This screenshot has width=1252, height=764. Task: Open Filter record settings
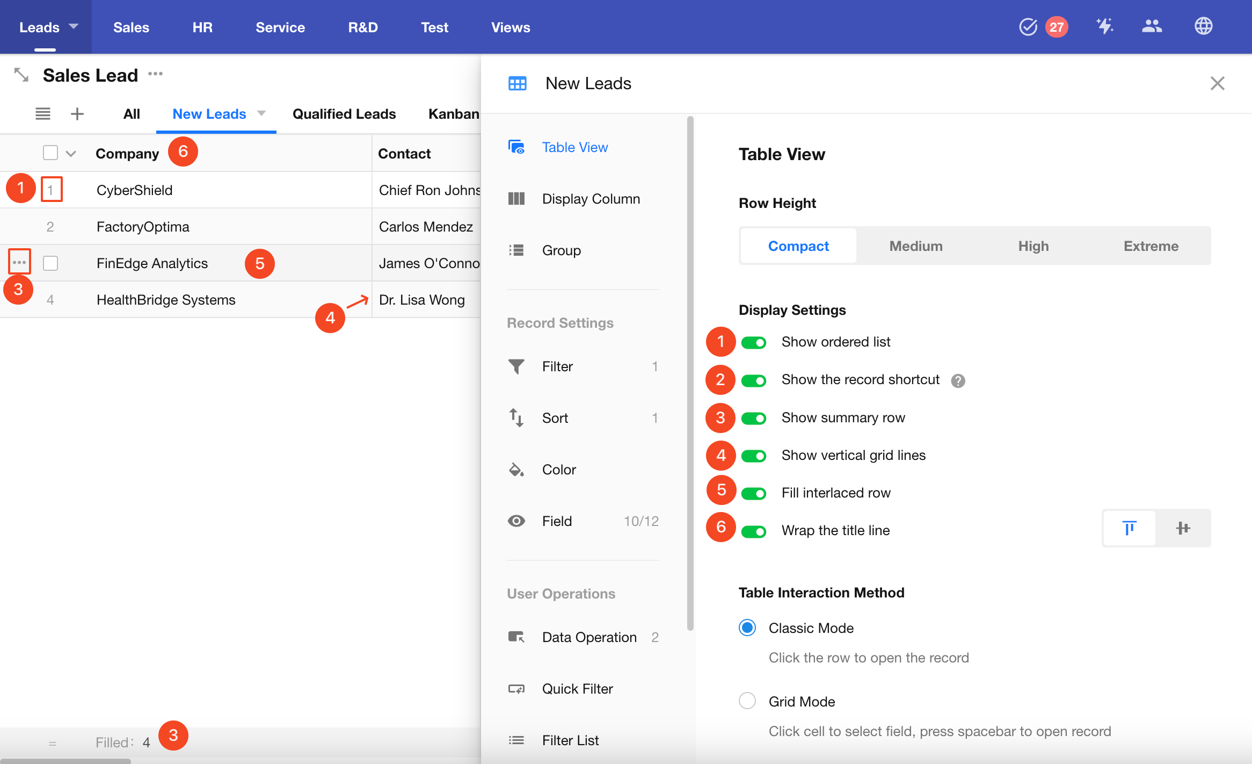click(557, 366)
